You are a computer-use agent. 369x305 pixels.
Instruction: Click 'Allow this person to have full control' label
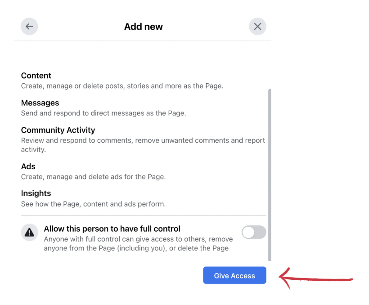point(112,229)
